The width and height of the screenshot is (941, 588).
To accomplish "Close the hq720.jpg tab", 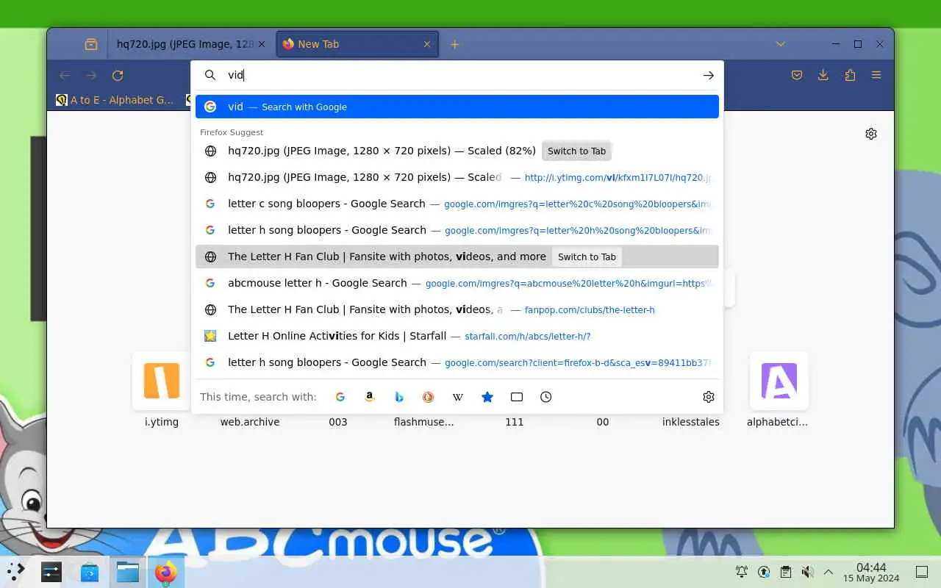I will pos(261,44).
